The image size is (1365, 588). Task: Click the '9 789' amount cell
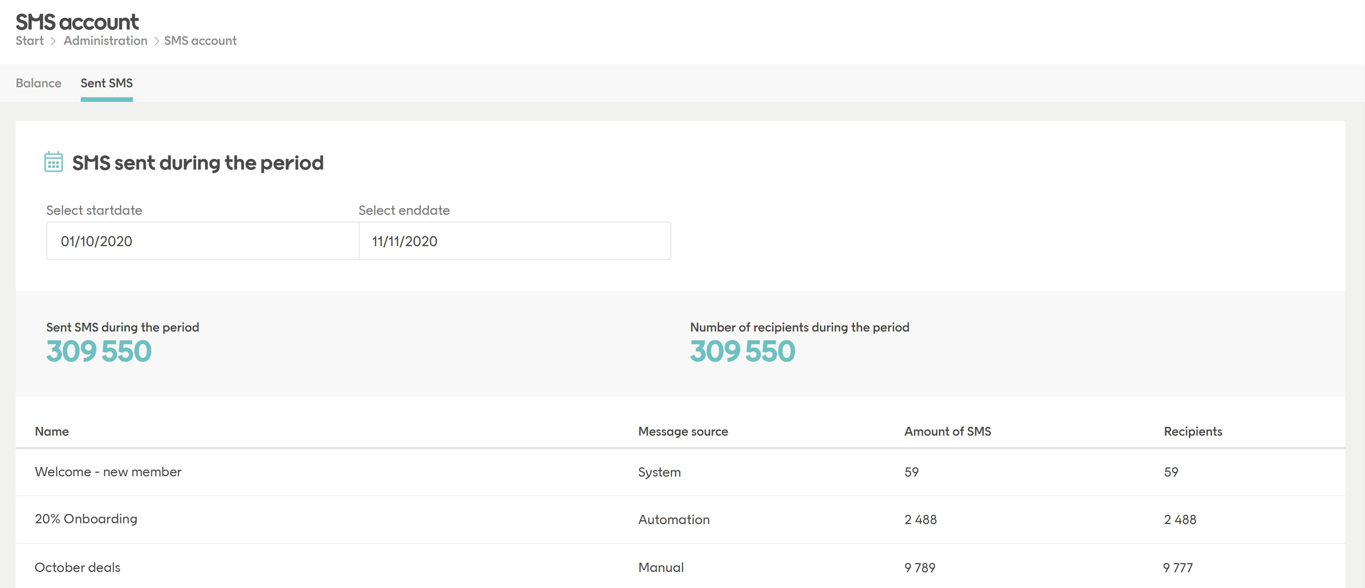click(920, 567)
